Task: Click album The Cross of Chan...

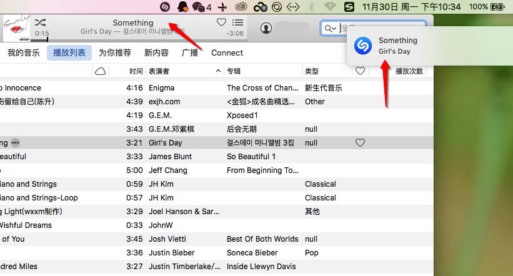Action: pyautogui.click(x=262, y=88)
